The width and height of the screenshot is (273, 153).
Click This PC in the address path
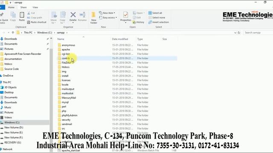(28, 33)
